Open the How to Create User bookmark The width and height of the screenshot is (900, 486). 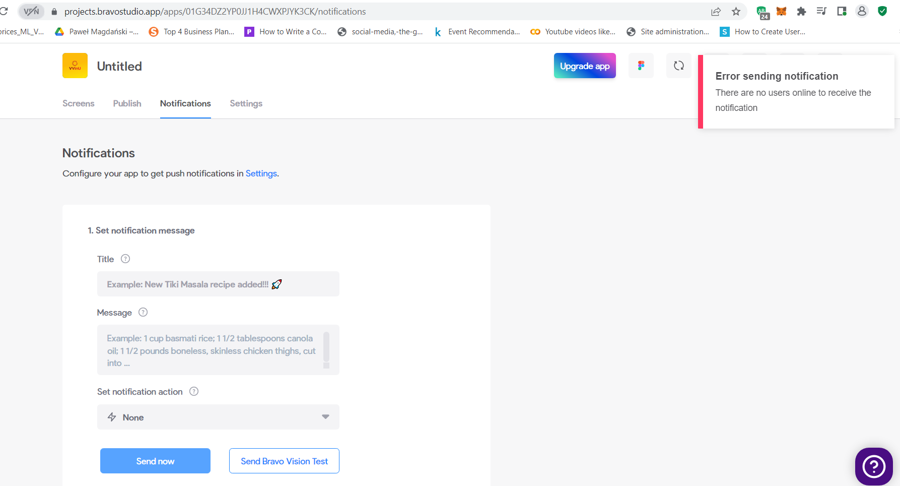pyautogui.click(x=763, y=32)
